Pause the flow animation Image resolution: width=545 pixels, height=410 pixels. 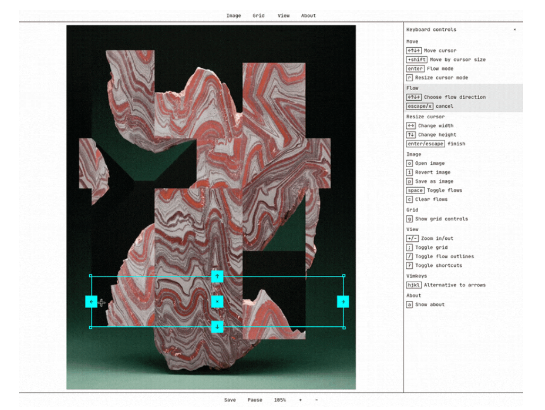(255, 400)
